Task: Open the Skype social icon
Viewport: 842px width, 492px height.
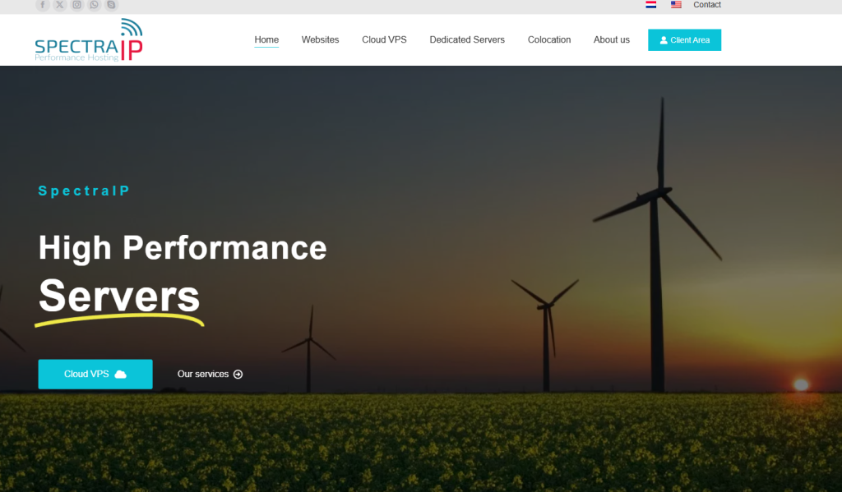Action: (x=111, y=5)
